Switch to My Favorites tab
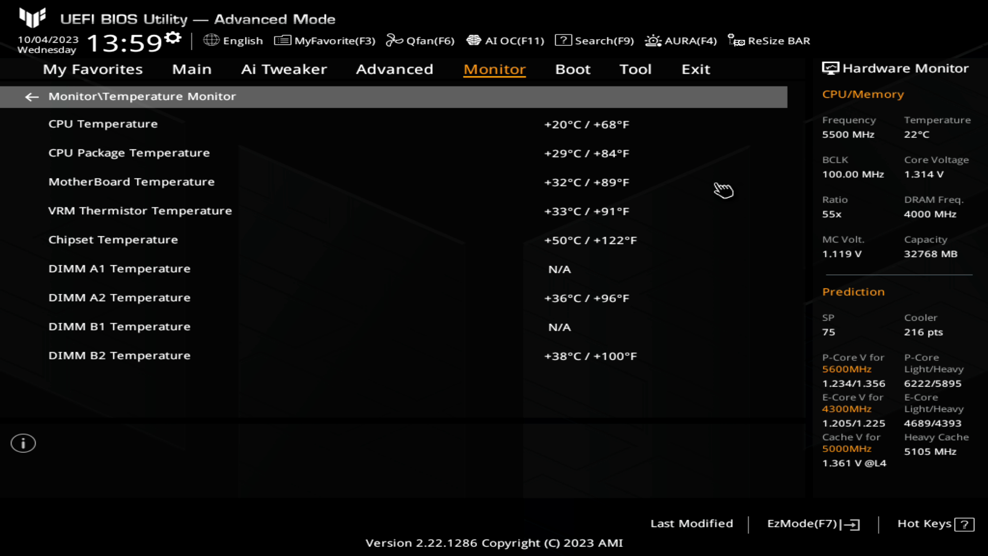The width and height of the screenshot is (988, 556). tap(93, 69)
